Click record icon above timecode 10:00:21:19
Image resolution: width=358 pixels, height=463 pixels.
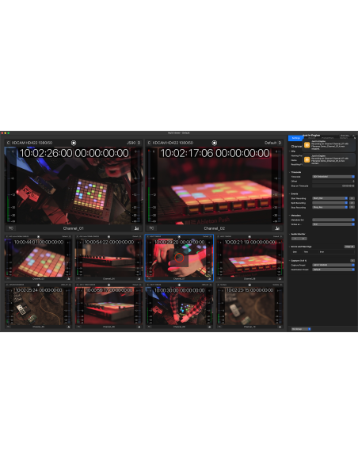(x=249, y=237)
